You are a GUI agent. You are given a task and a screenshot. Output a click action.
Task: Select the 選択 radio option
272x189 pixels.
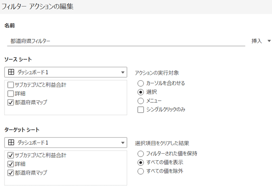pyautogui.click(x=141, y=92)
